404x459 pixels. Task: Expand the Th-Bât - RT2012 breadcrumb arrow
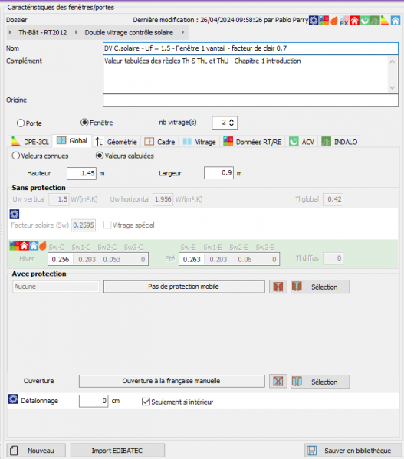point(10,32)
